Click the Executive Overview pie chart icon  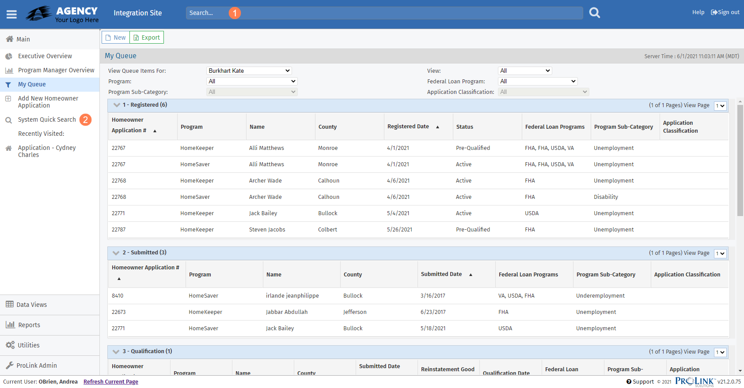click(x=9, y=56)
